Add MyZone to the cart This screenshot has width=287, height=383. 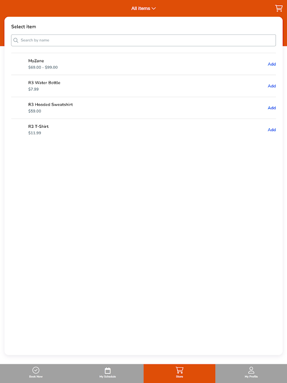tap(272, 64)
